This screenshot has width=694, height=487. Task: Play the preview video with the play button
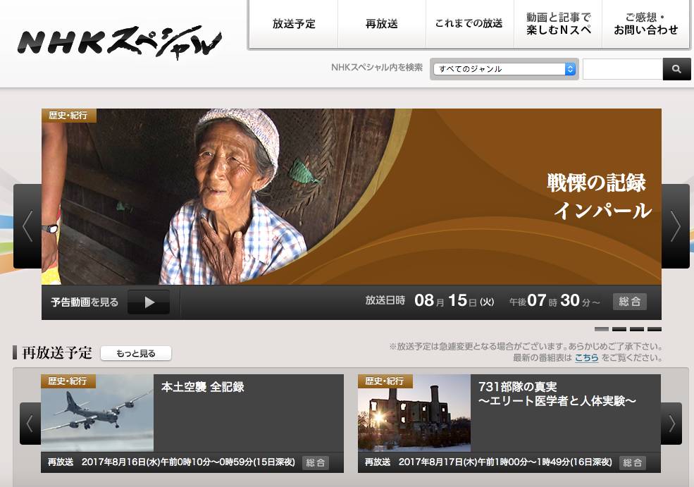[x=149, y=302]
